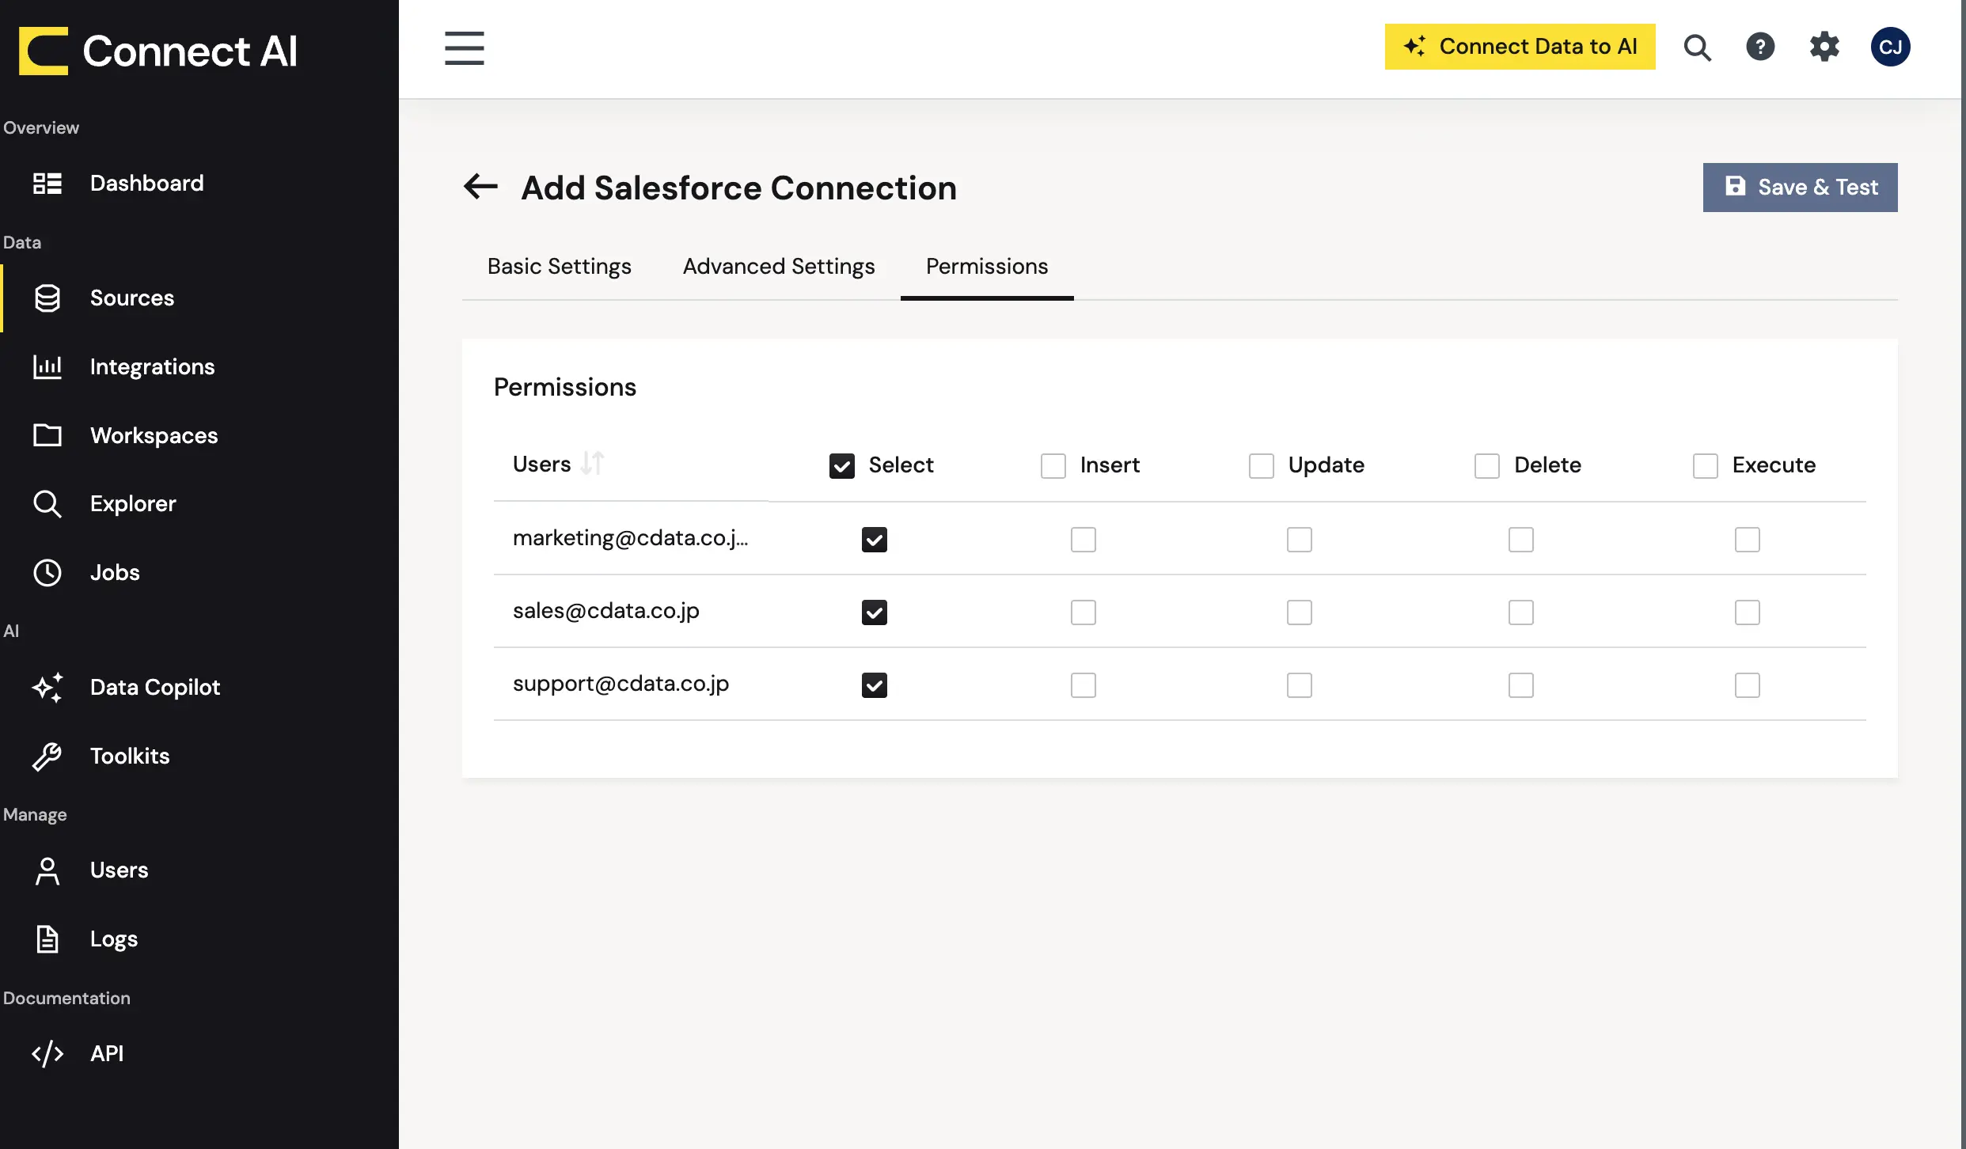The height and width of the screenshot is (1149, 1966).
Task: Click the Data Copilot sparkle icon
Action: (47, 687)
